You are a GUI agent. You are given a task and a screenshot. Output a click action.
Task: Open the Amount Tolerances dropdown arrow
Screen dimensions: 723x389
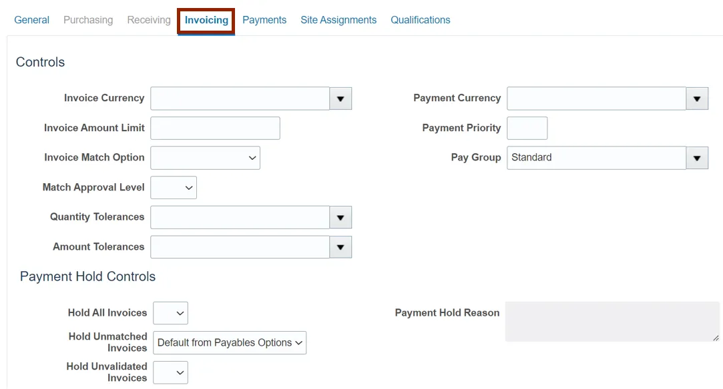(x=340, y=247)
